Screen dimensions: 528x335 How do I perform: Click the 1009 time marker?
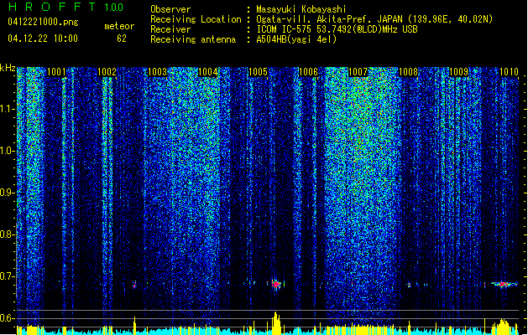(x=459, y=71)
